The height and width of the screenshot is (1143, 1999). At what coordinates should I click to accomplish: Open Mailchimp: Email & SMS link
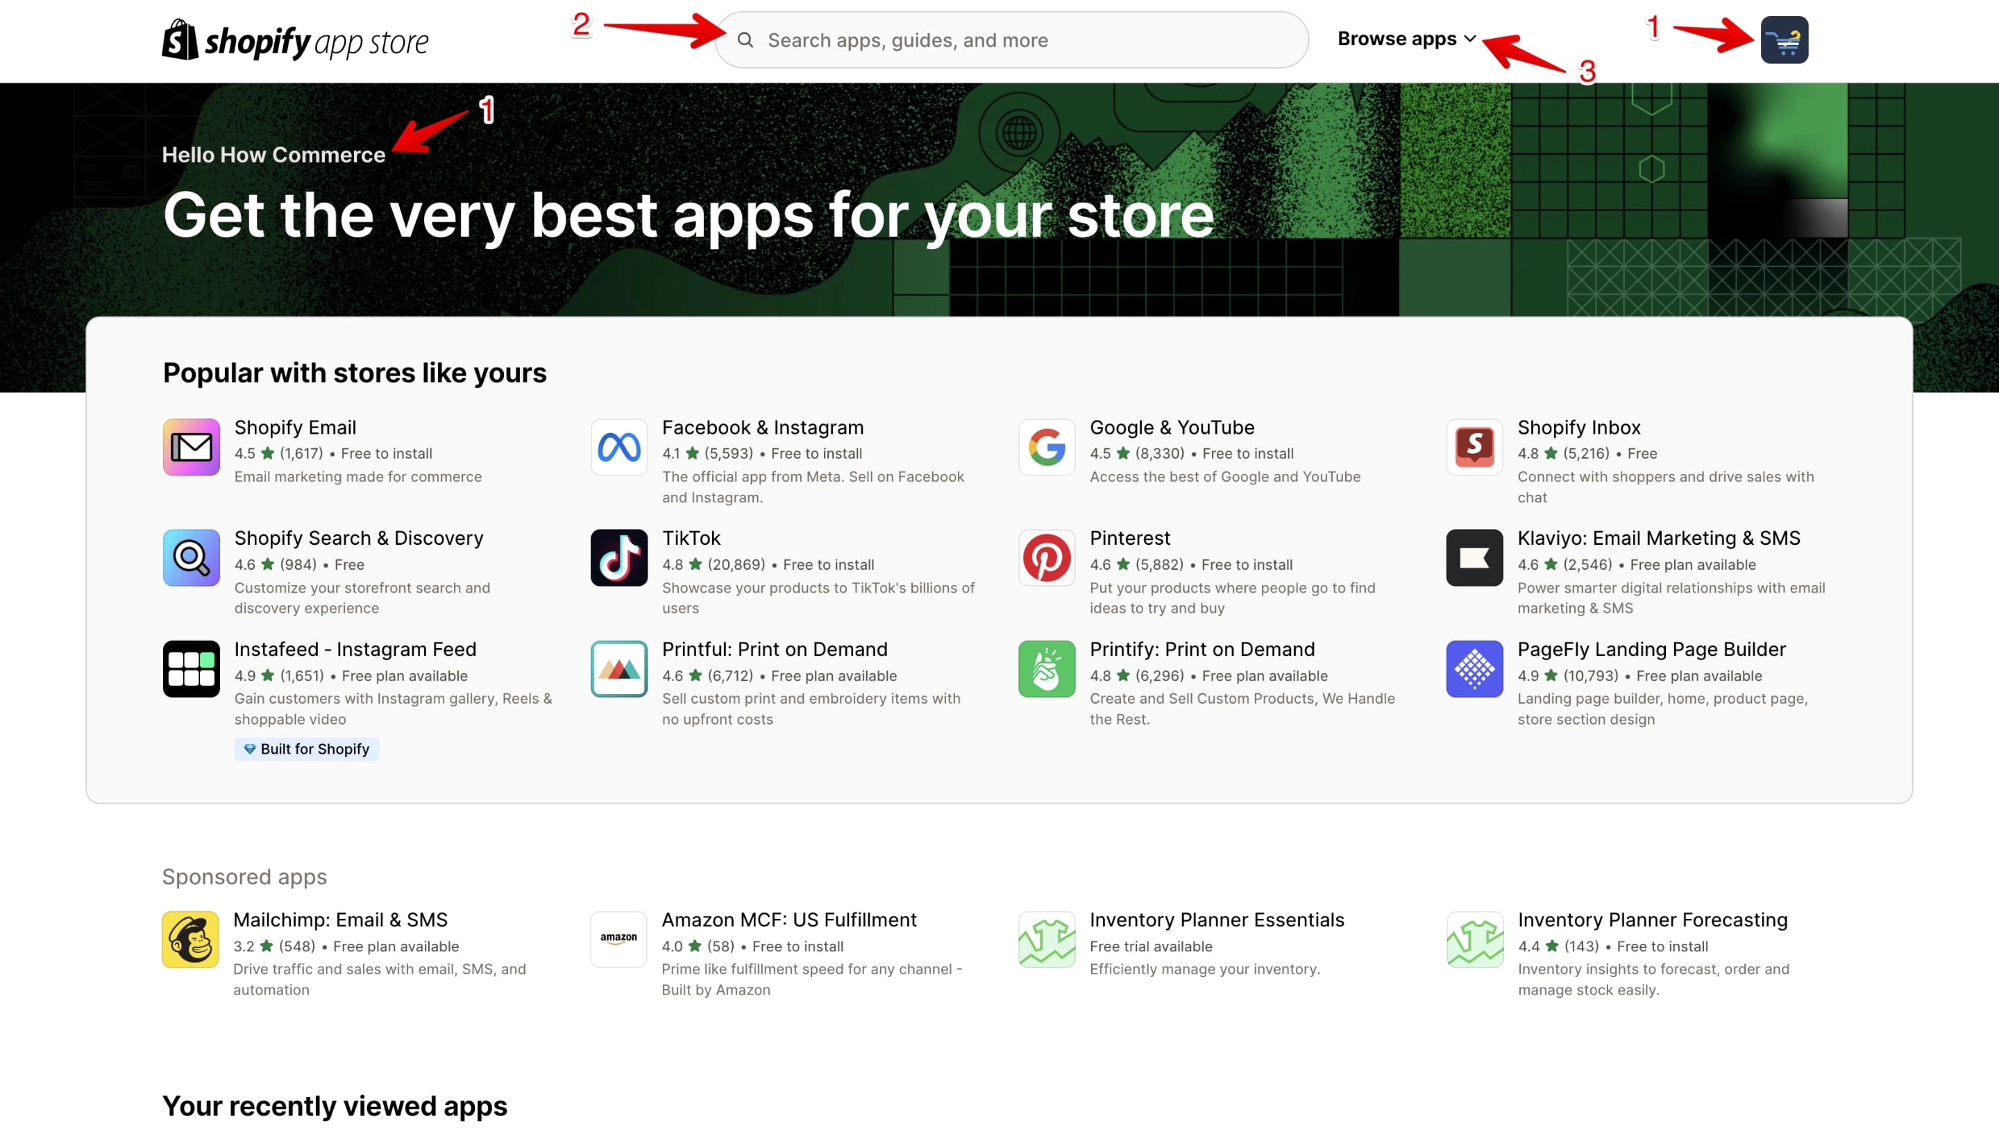[x=340, y=920]
